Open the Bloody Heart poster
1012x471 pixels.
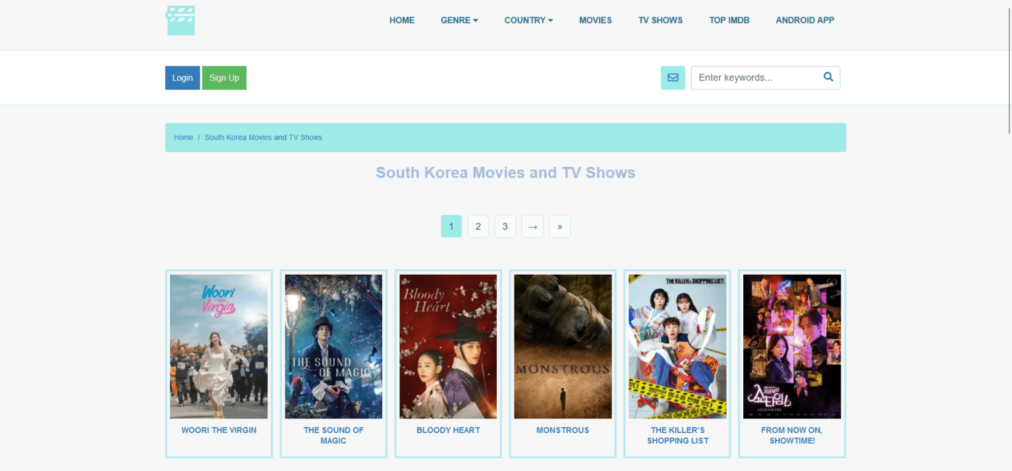pos(448,346)
